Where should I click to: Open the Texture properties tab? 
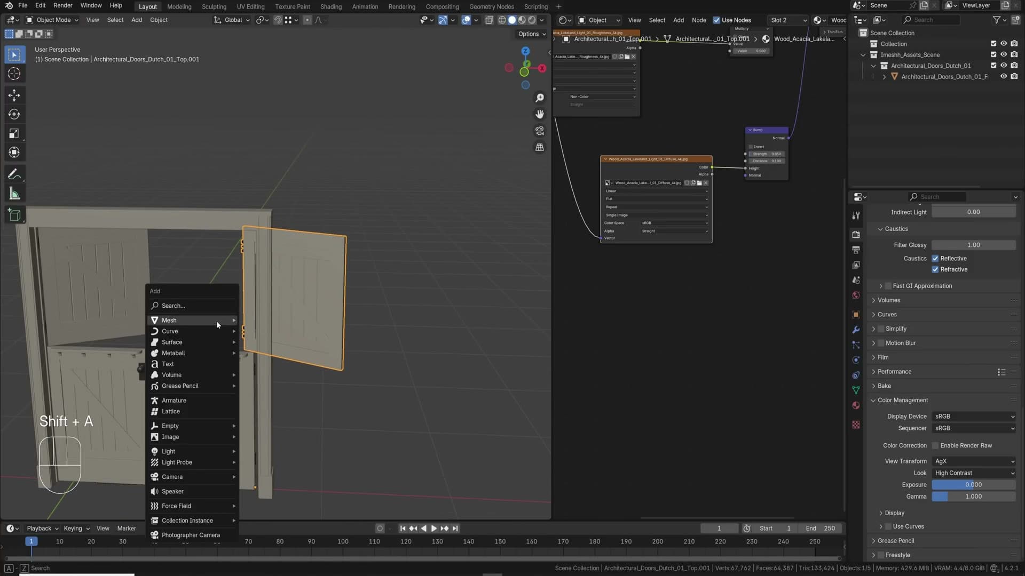[856, 425]
